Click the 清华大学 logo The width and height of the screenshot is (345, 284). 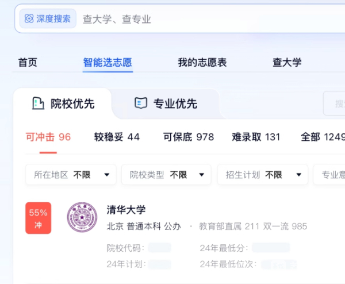[x=82, y=217]
